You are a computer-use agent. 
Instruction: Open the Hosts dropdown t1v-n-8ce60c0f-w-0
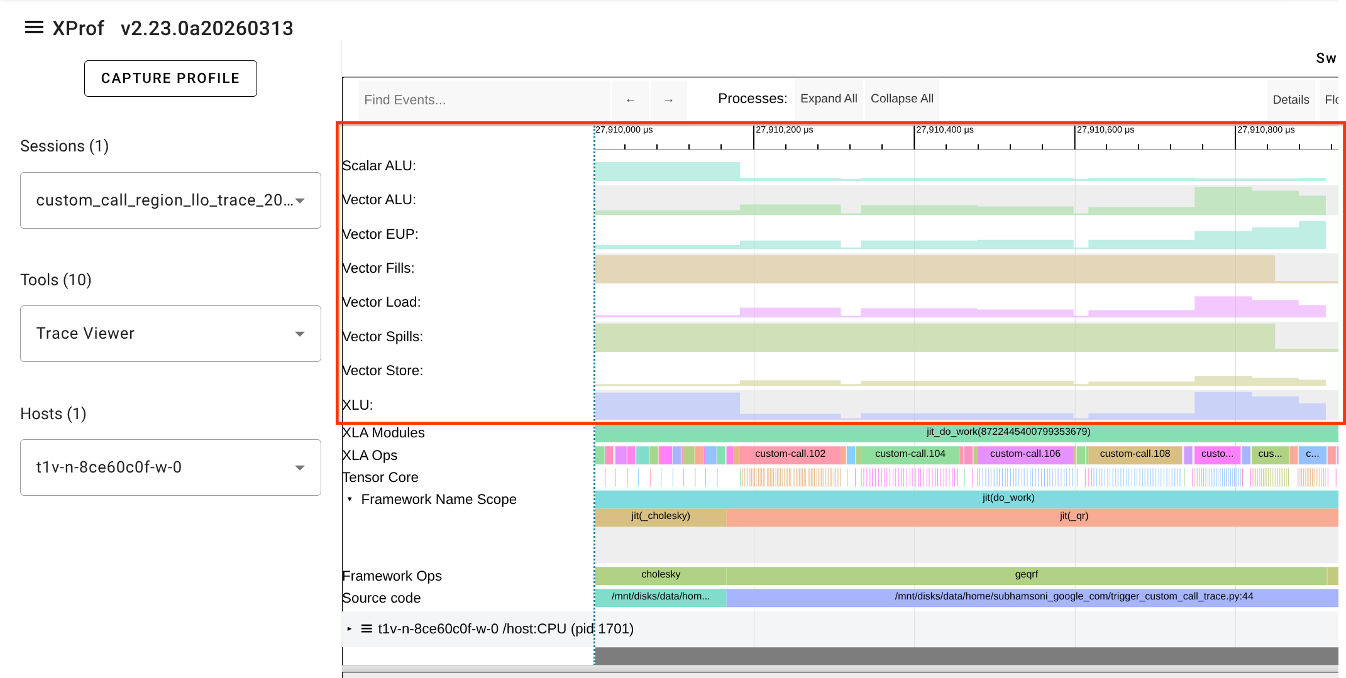pos(170,467)
